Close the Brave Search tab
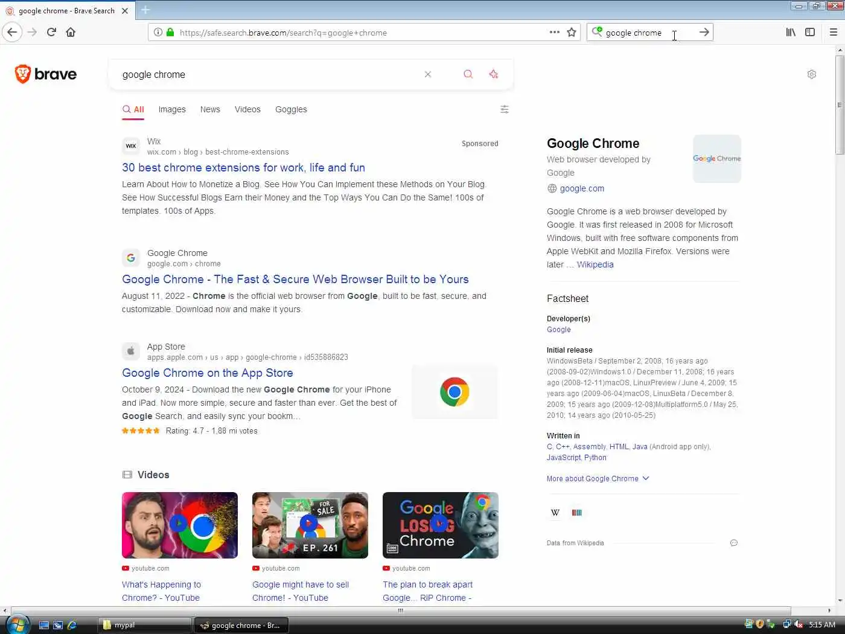This screenshot has height=634, width=845. click(125, 10)
